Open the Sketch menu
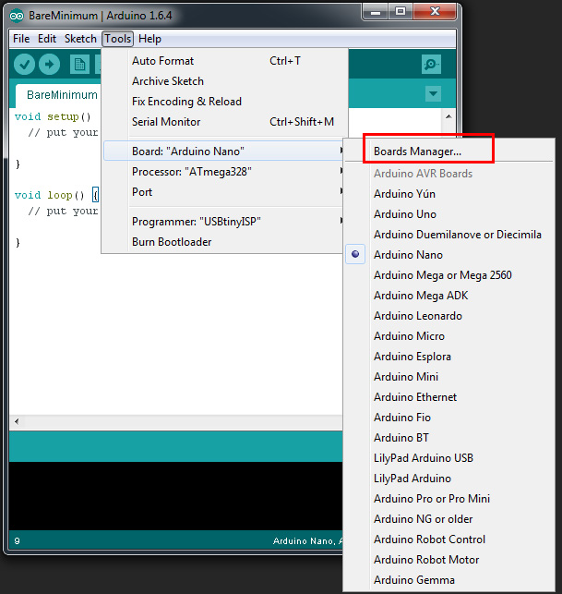 point(80,39)
